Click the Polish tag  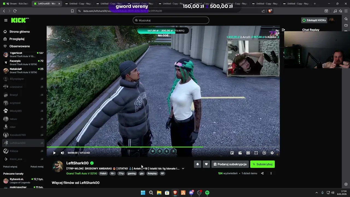click(103, 173)
